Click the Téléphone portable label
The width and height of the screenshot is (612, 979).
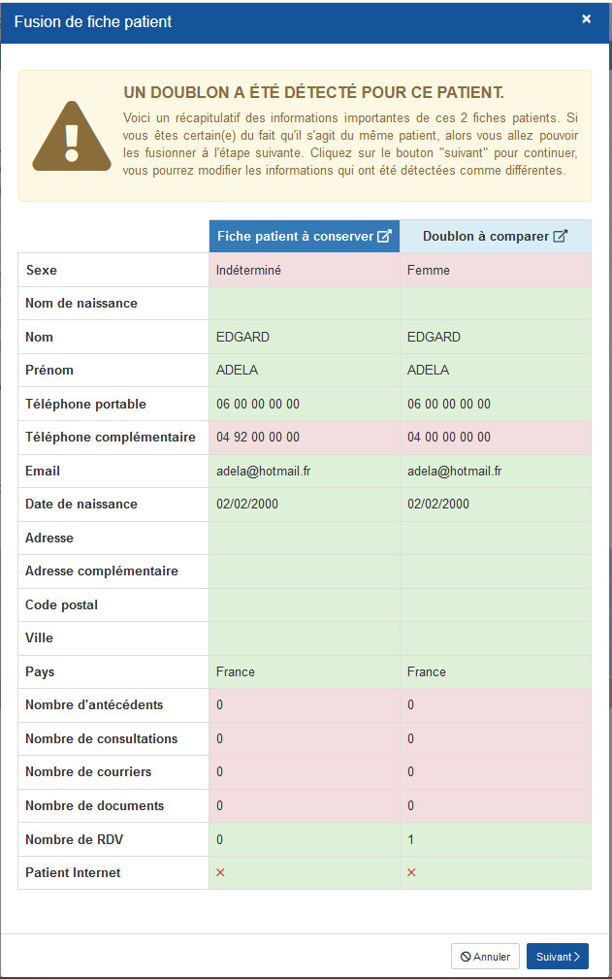click(85, 404)
